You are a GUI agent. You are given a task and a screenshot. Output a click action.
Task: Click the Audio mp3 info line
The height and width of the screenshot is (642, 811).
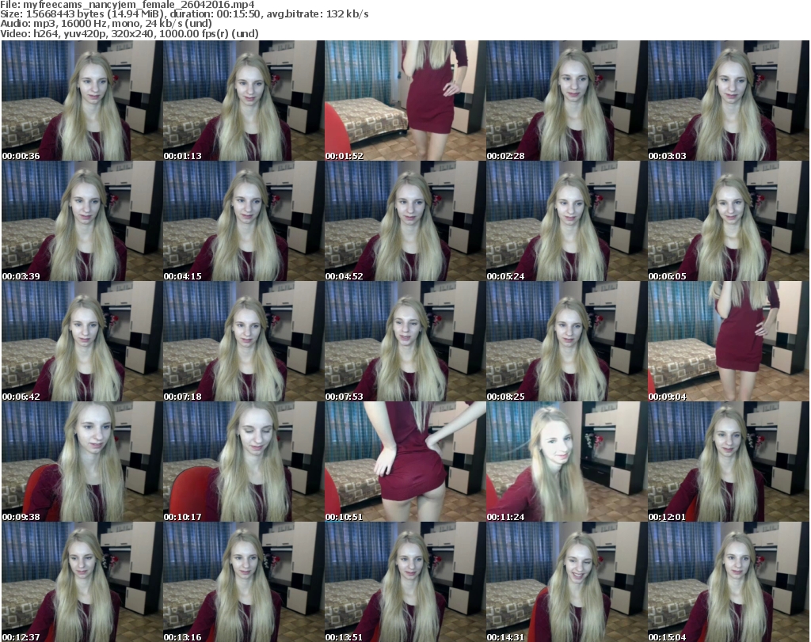(106, 24)
